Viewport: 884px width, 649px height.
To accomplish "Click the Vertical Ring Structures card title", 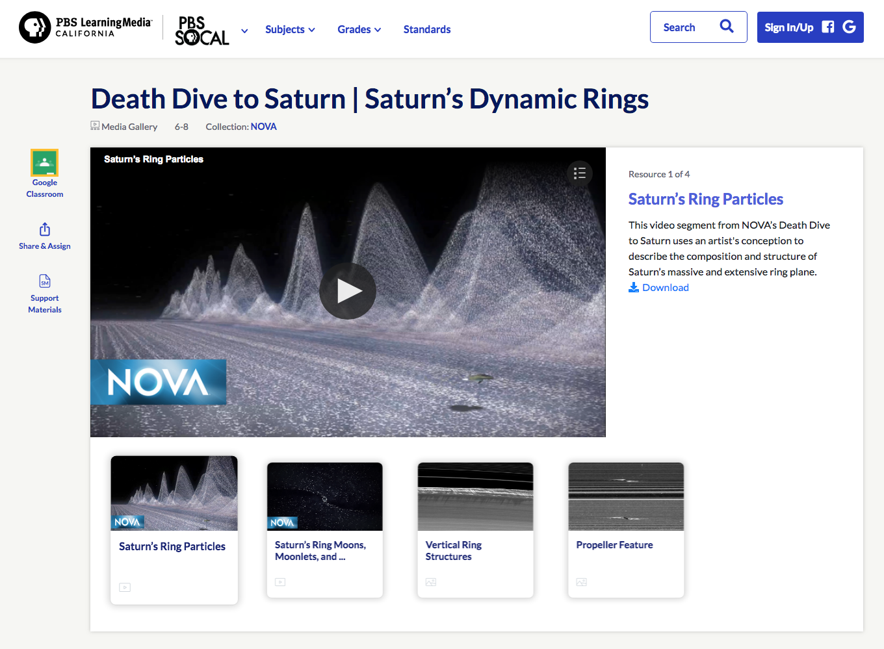I will [454, 551].
